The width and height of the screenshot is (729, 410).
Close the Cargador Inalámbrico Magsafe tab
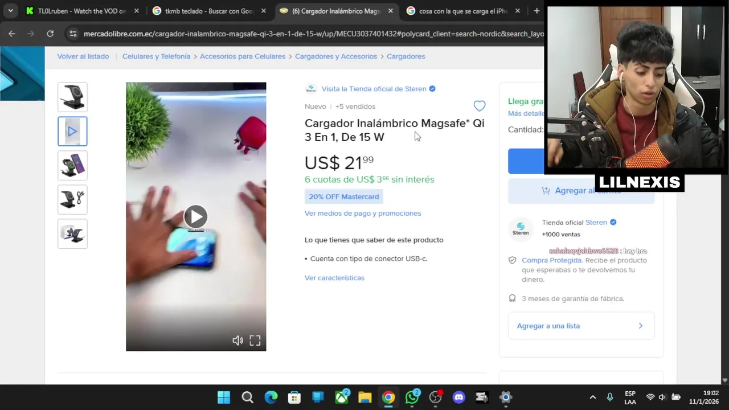pyautogui.click(x=390, y=11)
